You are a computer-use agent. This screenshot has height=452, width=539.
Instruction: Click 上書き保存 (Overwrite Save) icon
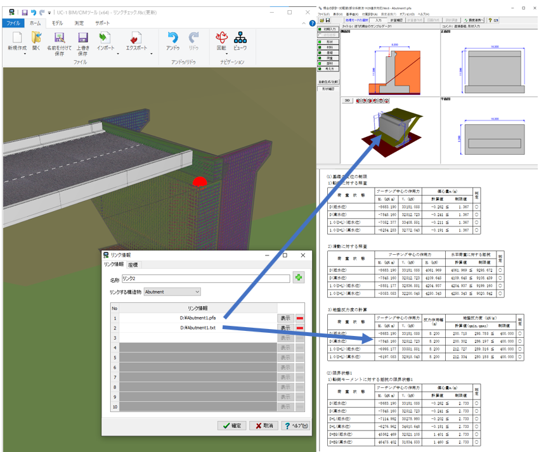coord(82,38)
